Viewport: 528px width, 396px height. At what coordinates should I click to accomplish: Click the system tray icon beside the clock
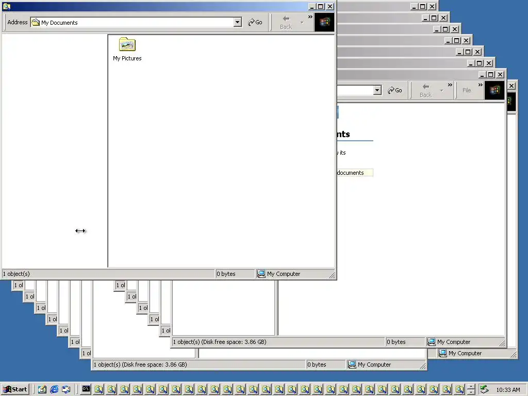click(x=484, y=389)
